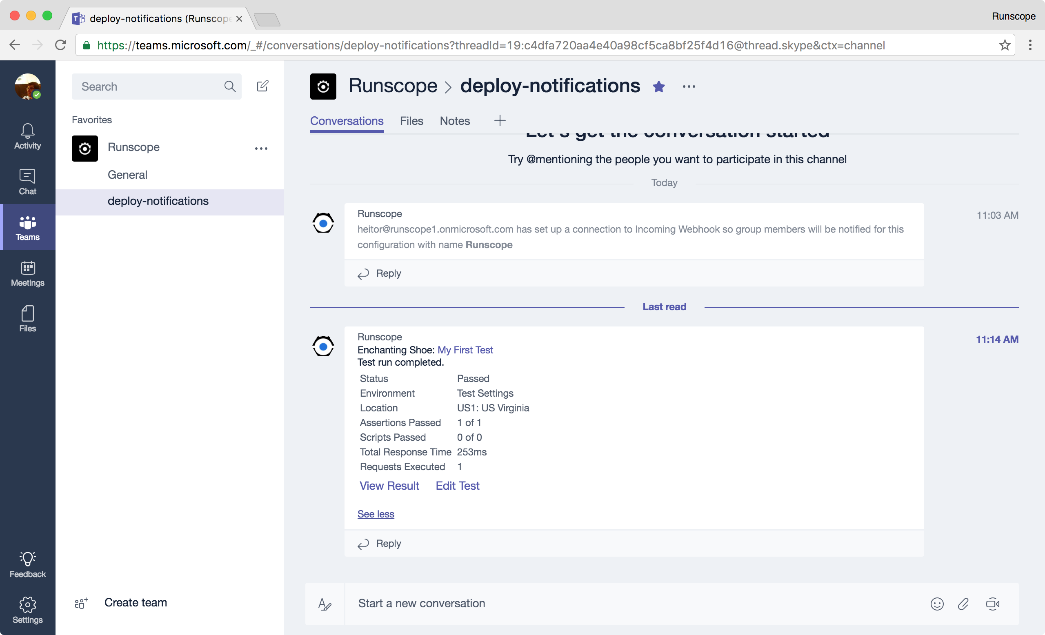The width and height of the screenshot is (1045, 635).
Task: Open Meetings calendar icon
Action: (28, 273)
